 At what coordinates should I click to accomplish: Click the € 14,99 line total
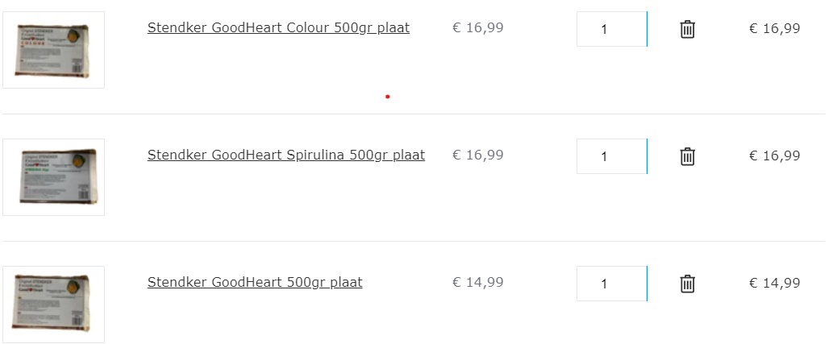[x=774, y=283]
